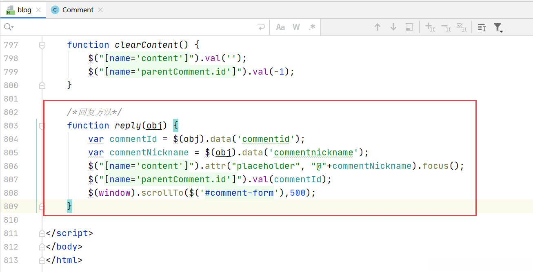Click val(-1) on line 799

point(271,72)
